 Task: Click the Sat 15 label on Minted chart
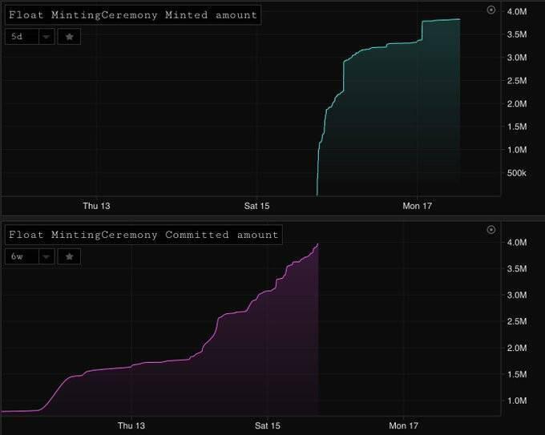(x=256, y=206)
